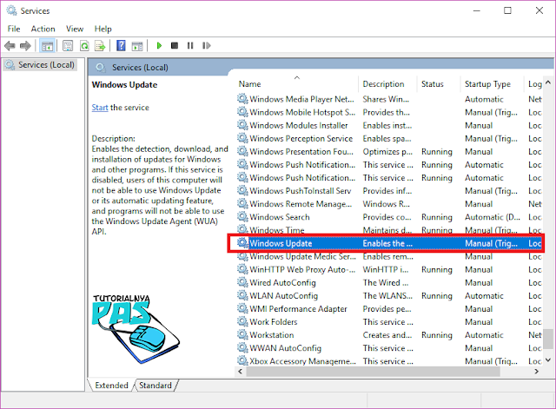
Task: Sort by the Status column header
Action: pyautogui.click(x=438, y=84)
